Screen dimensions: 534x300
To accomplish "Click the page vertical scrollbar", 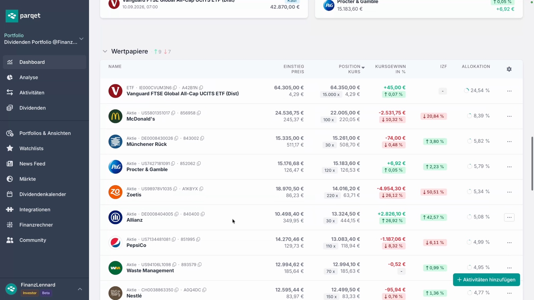I will click(x=532, y=163).
